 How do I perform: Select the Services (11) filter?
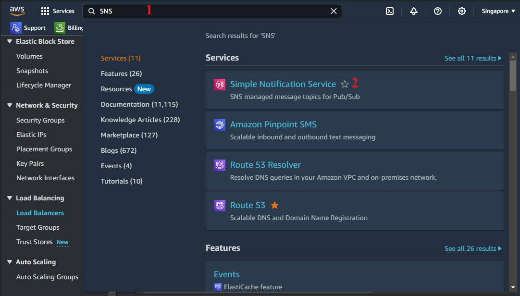pos(121,58)
